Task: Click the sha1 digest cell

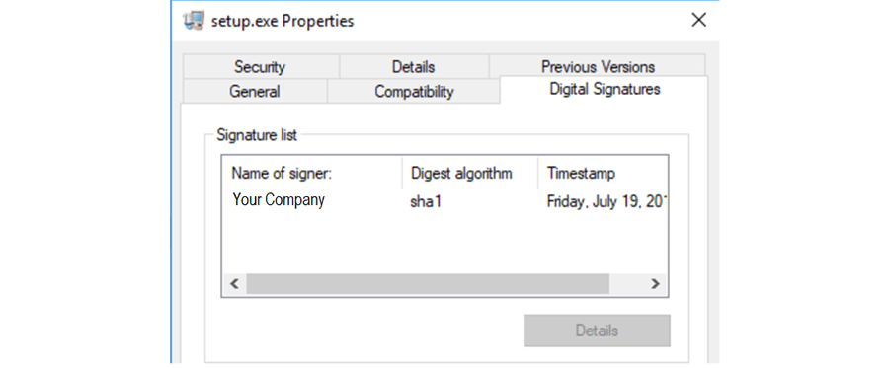Action: (x=426, y=201)
